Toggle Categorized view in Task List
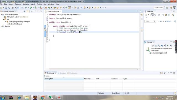This screenshot has width=177, height=100. (x=152, y=15)
